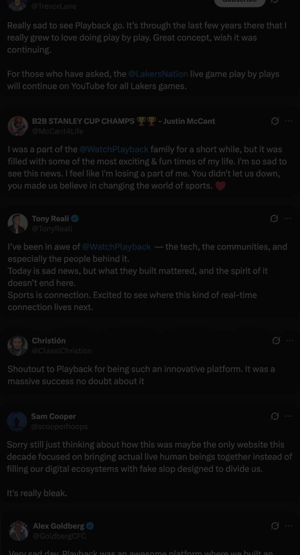Open more options on Justin McCant's post
The width and height of the screenshot is (300, 555).
click(289, 121)
